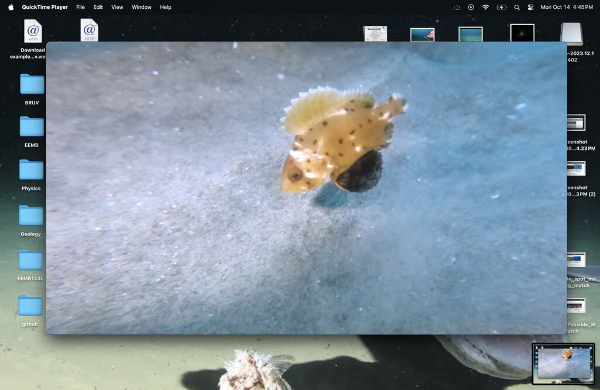Open the File menu
This screenshot has width=600, height=390.
tap(80, 7)
